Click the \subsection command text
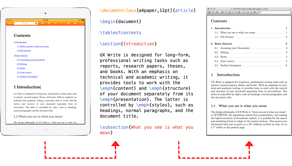Viewport: 292px width, 166px height. [114, 127]
